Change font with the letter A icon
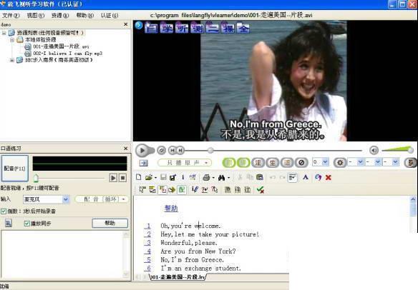418x290 pixels. (x=306, y=177)
